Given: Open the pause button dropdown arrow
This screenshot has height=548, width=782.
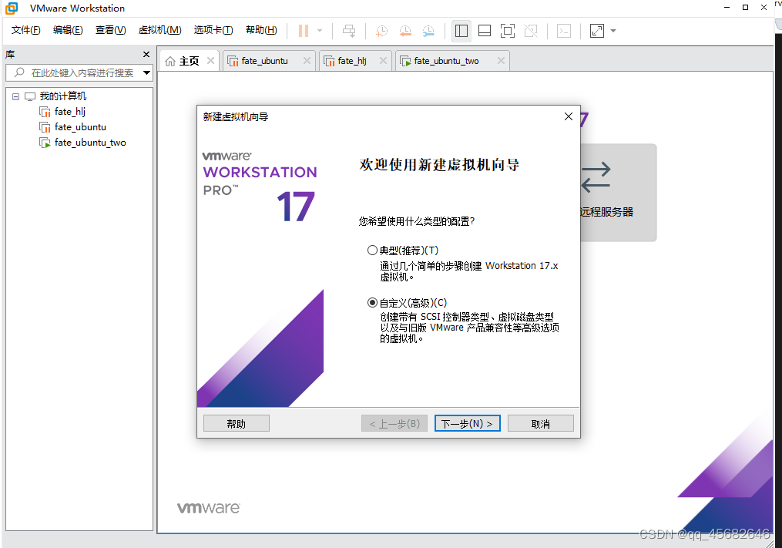Looking at the screenshot, I should [320, 31].
